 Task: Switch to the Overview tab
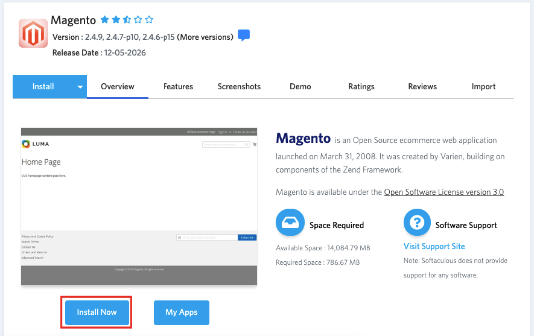[118, 87]
